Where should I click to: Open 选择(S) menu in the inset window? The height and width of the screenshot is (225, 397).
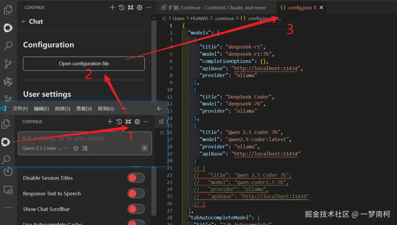62,109
